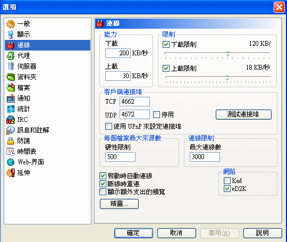Viewport: 287px width, 242px height.
Task: Click the gear-exclamation icon beside 延伸
Action: point(11,173)
